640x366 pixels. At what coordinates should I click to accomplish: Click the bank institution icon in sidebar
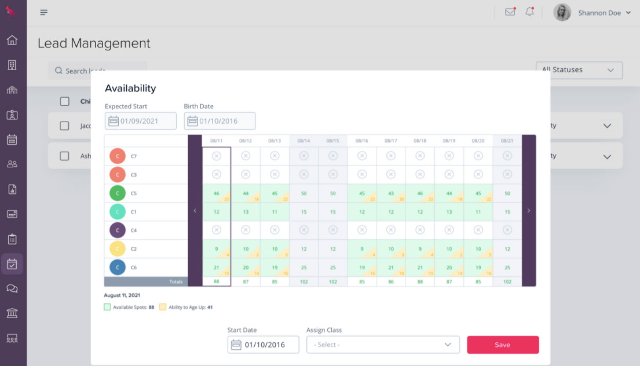13,313
